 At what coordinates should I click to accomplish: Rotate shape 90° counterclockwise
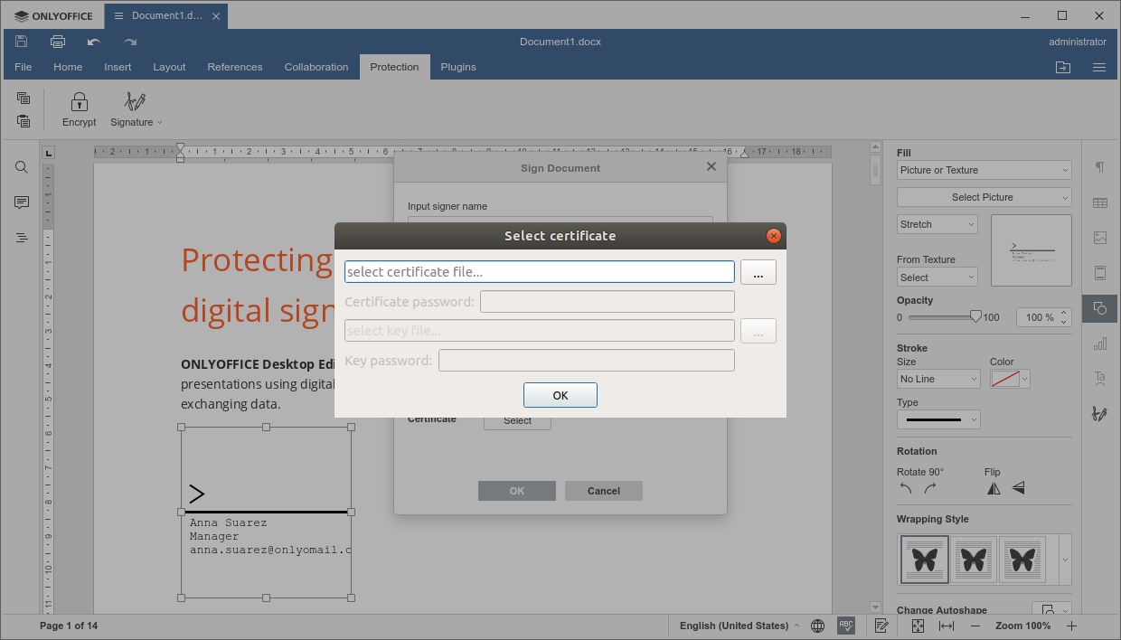[906, 488]
